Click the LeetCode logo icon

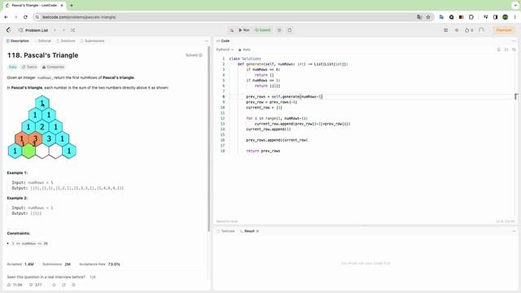point(9,30)
